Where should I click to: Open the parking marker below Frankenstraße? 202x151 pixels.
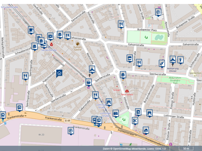coord(70,130)
